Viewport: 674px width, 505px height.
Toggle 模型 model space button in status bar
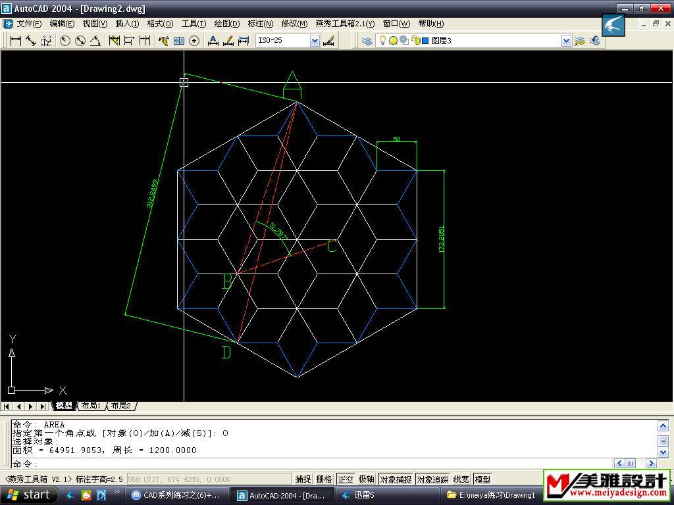tap(482, 479)
